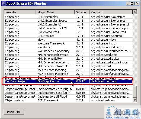Minimize the plug-ins dialog window
The width and height of the screenshot is (141, 119).
point(128,4)
